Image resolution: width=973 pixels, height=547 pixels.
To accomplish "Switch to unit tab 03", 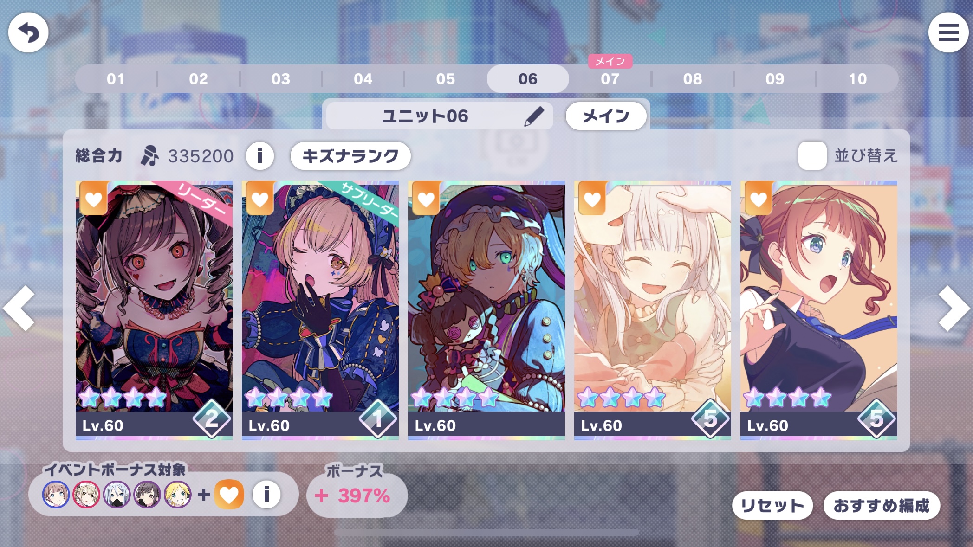I will pos(281,79).
